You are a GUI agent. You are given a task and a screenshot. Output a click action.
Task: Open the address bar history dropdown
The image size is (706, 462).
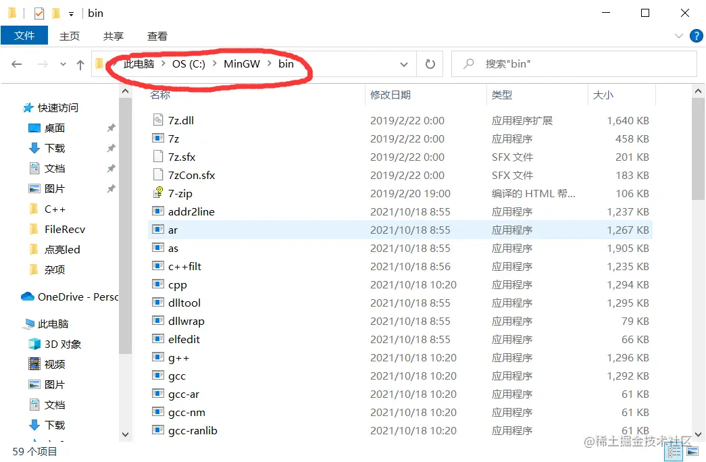click(404, 64)
